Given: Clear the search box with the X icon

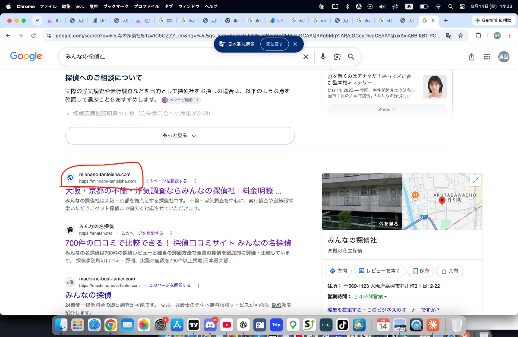Looking at the screenshot, I should click(x=306, y=57).
